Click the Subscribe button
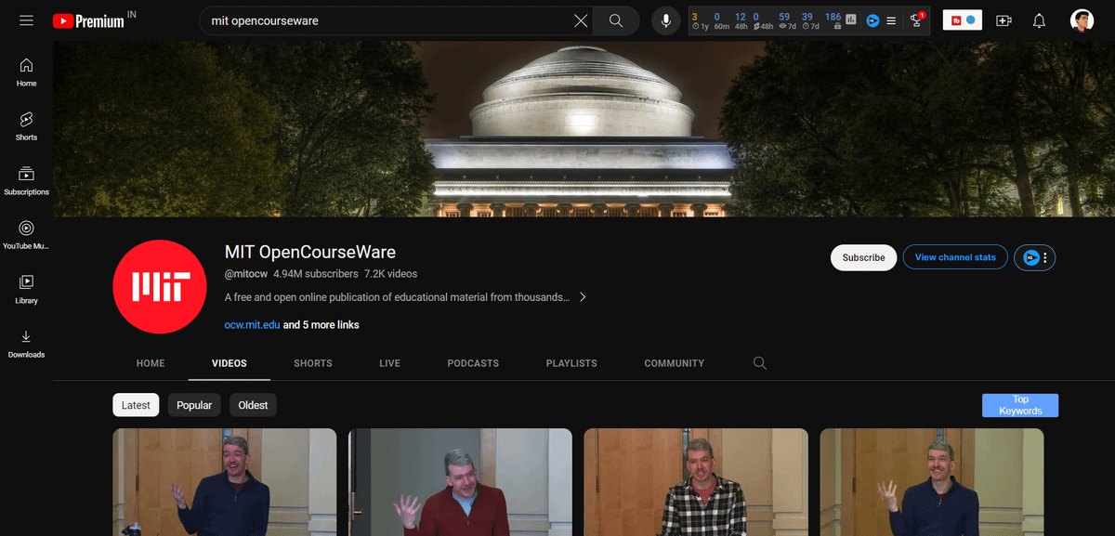The image size is (1115, 536). point(864,257)
